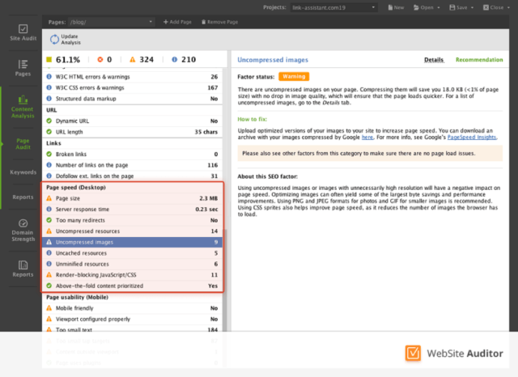The height and width of the screenshot is (377, 518).
Task: Select the Too small text row
Action: tap(132, 329)
